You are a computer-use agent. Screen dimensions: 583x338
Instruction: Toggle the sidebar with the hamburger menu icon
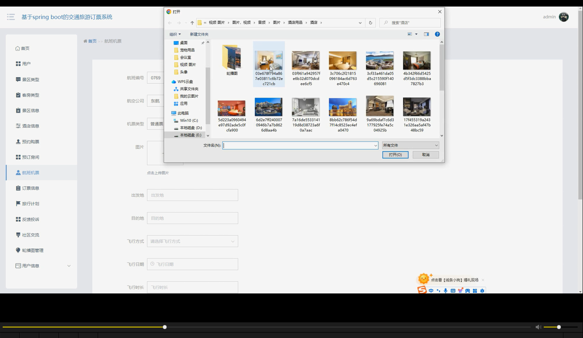point(11,17)
